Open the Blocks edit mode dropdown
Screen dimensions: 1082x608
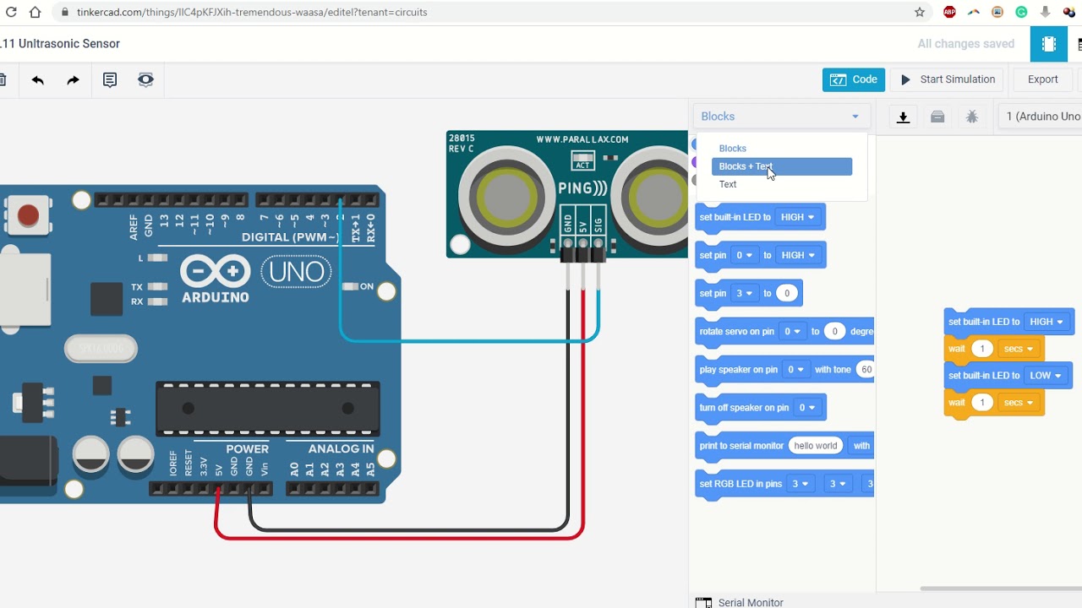(781, 117)
